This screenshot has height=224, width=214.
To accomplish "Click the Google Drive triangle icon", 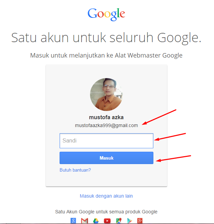I will tap(96, 221).
